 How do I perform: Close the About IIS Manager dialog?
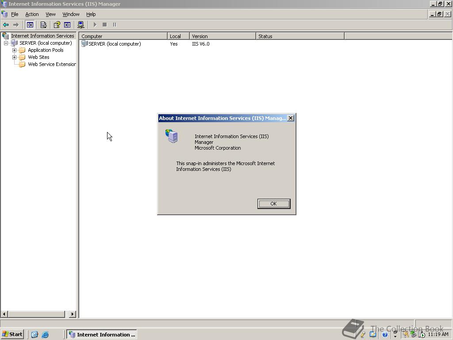pyautogui.click(x=291, y=118)
